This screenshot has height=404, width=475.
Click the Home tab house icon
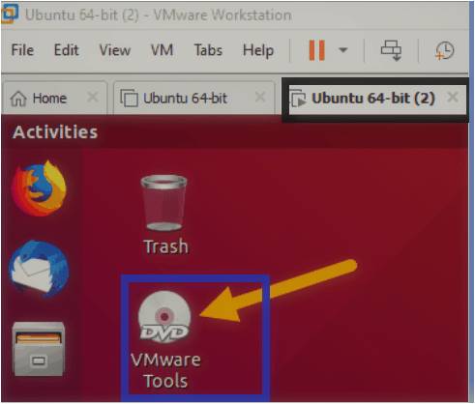coord(18,99)
